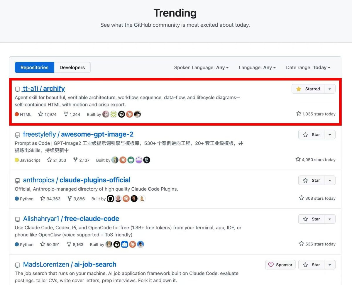Star the awesome-gpt-image-2 repository
352x285 pixels.
(x=311, y=135)
